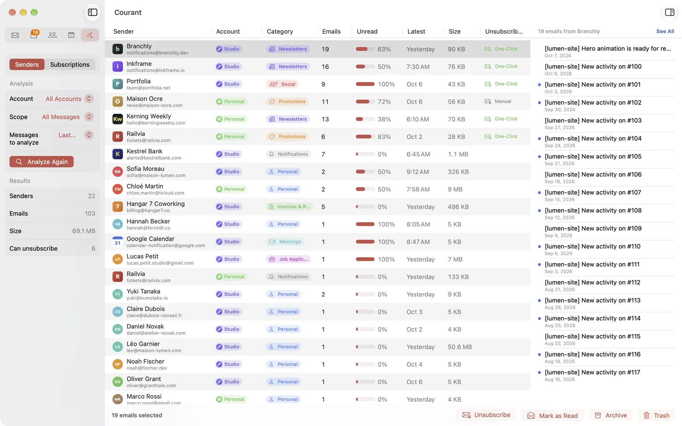Select the magic wand cleanup tool
This screenshot has height=426, width=682.
coord(90,35)
